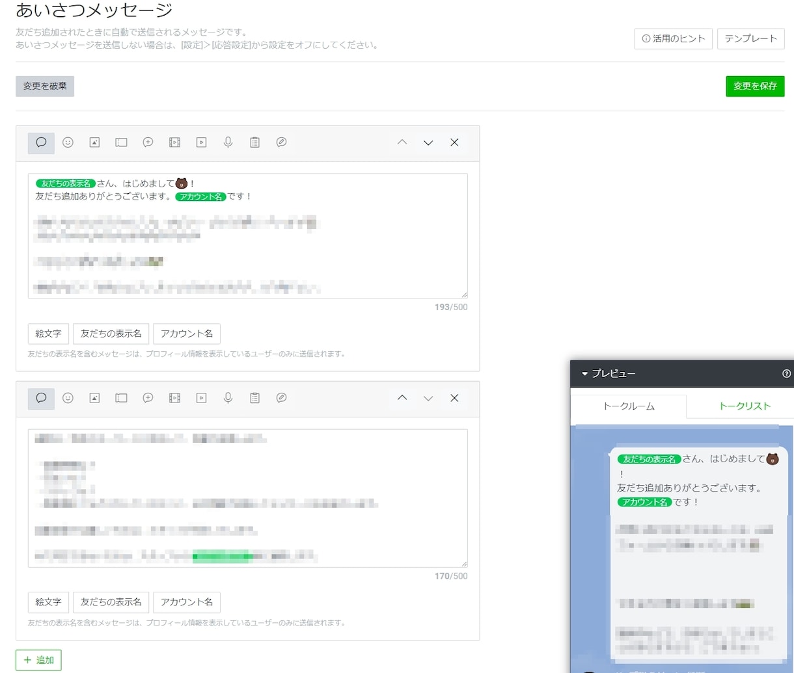
Task: Click inside first message text area
Action: point(247,236)
